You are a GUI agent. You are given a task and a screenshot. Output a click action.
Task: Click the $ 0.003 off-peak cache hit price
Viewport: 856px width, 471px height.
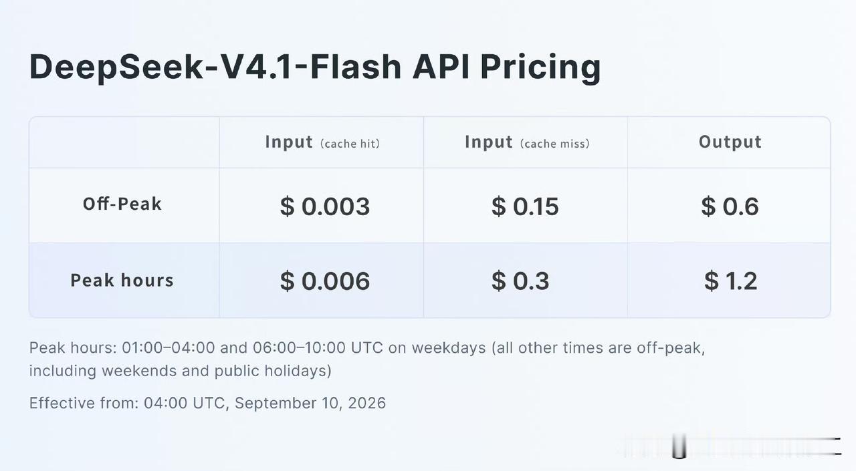(325, 206)
